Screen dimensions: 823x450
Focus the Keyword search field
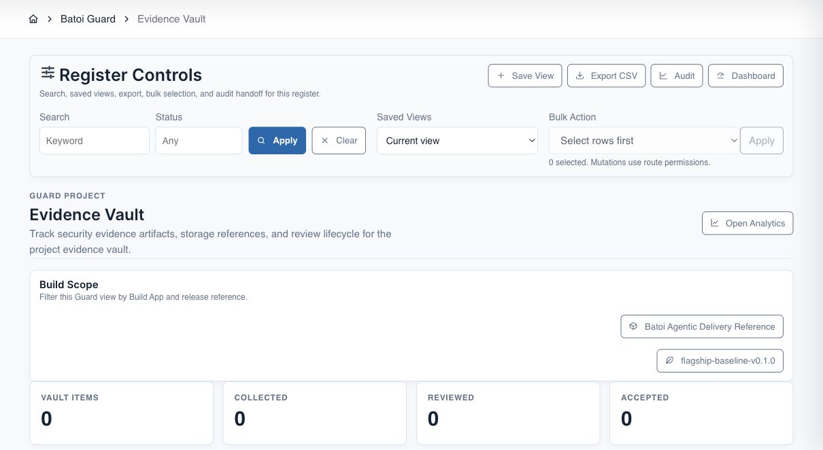95,141
